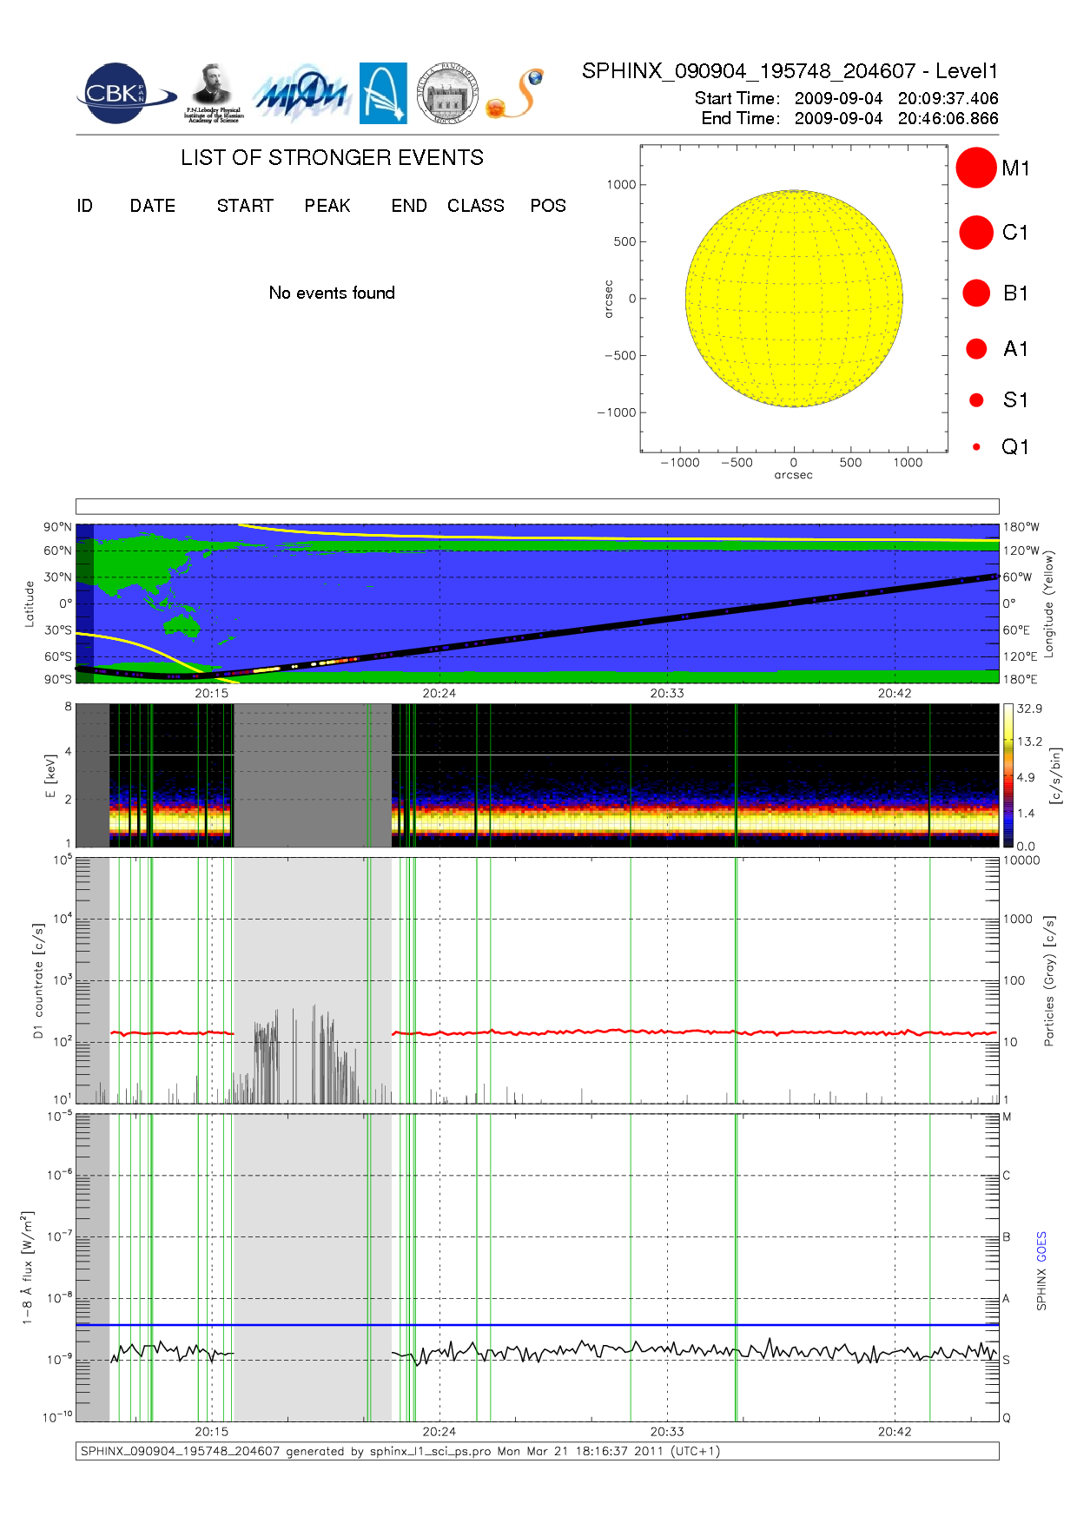Click the START column header

pos(245,206)
